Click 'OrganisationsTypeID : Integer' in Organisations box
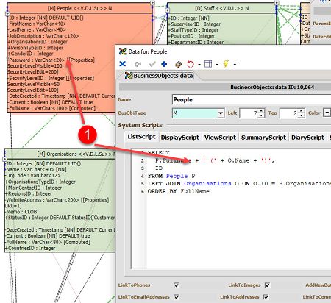331x303 pixels. point(40,182)
